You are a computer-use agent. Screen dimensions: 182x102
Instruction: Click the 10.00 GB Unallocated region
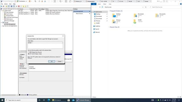47,67
